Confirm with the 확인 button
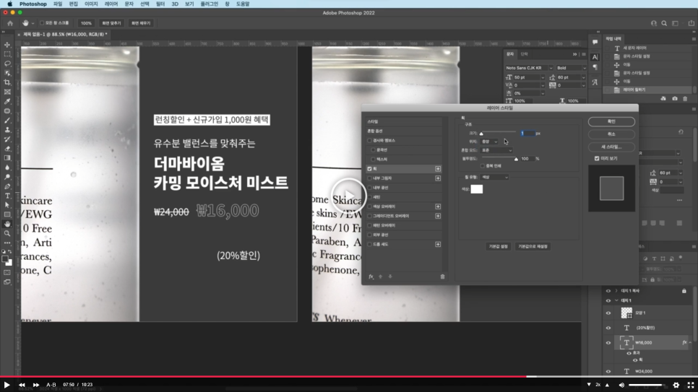The image size is (698, 392). pyautogui.click(x=611, y=121)
